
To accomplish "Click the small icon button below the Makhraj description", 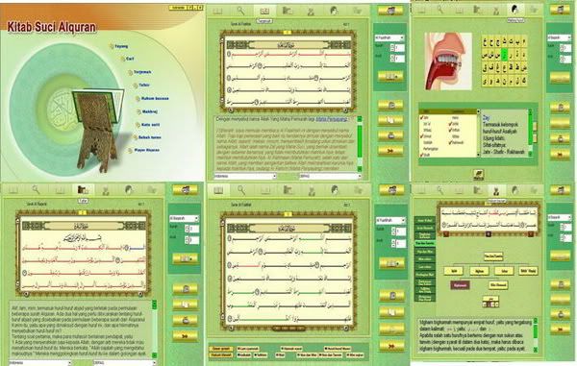I will pos(478,175).
